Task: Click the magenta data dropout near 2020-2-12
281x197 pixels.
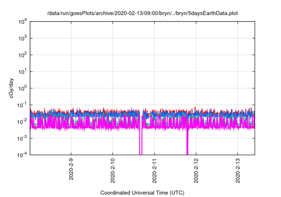Action: click(x=187, y=142)
